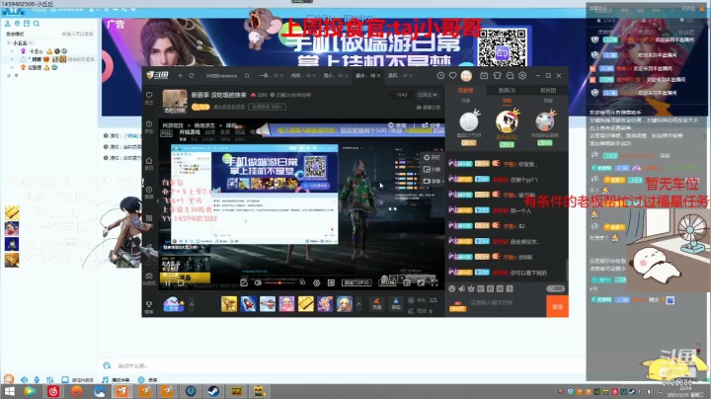Switch to the 粉丝团 tab
Screen dimensions: 711x399
click(x=548, y=90)
